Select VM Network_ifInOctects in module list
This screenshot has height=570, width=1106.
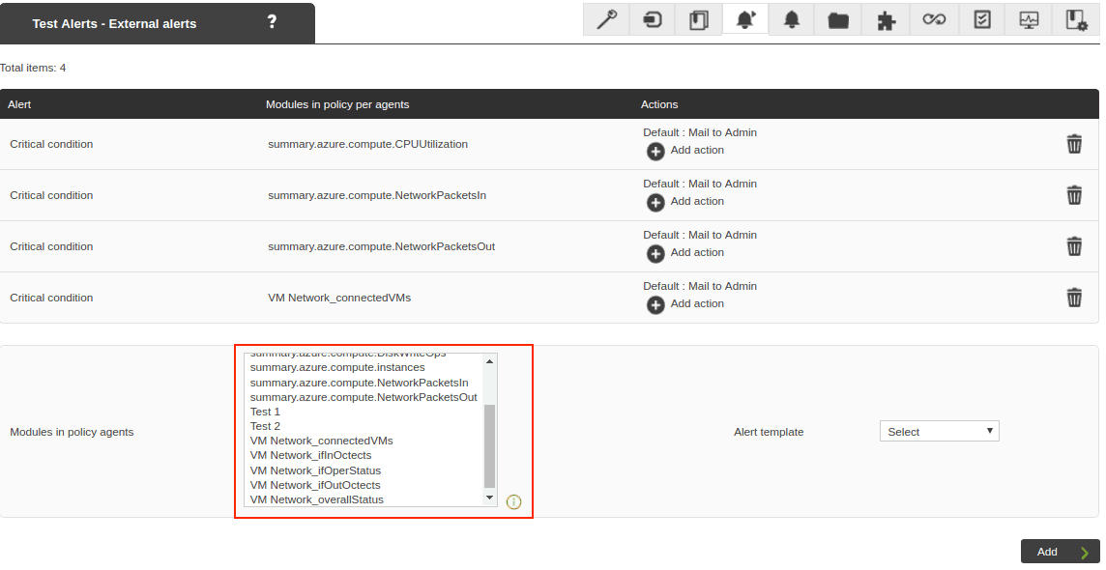[x=310, y=455]
